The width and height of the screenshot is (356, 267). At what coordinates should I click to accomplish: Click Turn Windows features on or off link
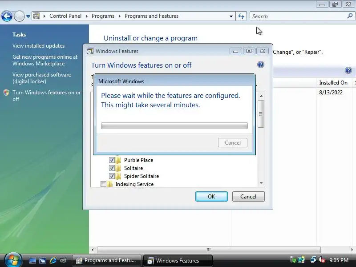(x=47, y=96)
